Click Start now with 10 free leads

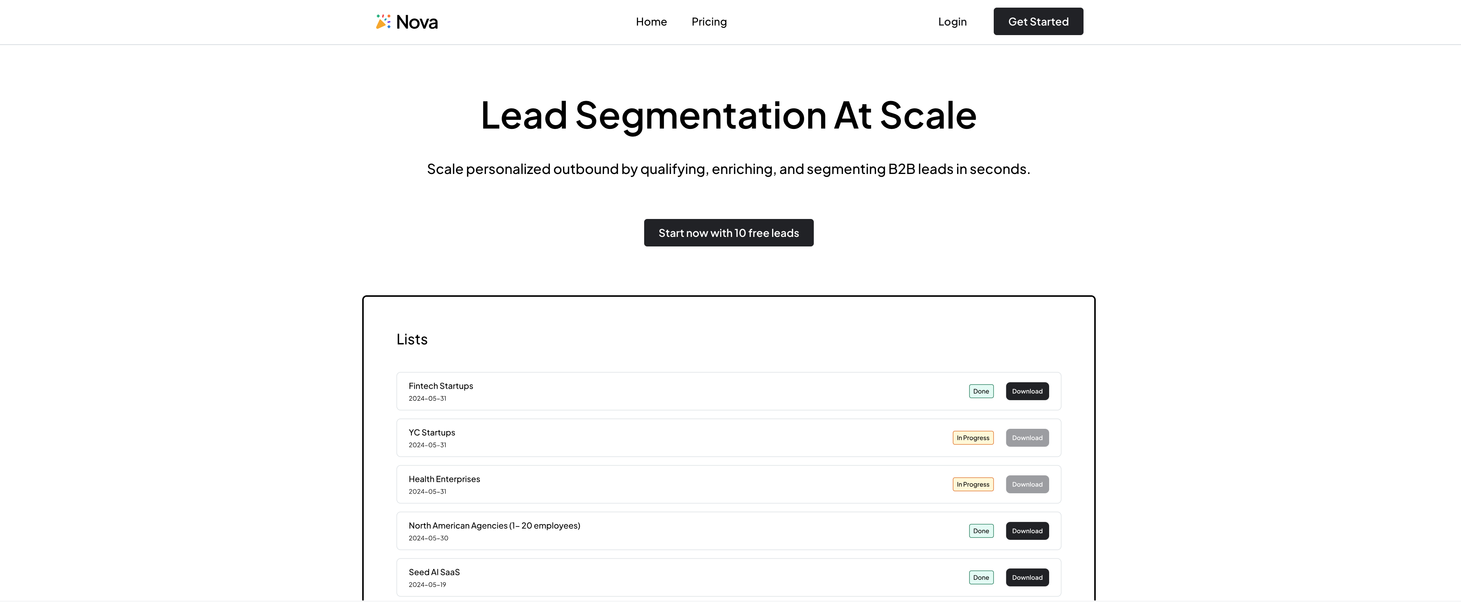728,233
